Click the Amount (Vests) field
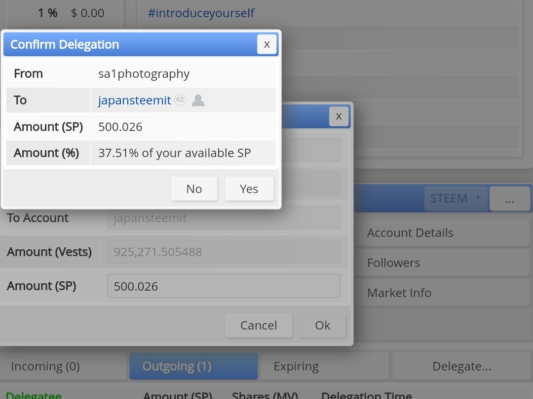This screenshot has width=533, height=399. pos(224,252)
